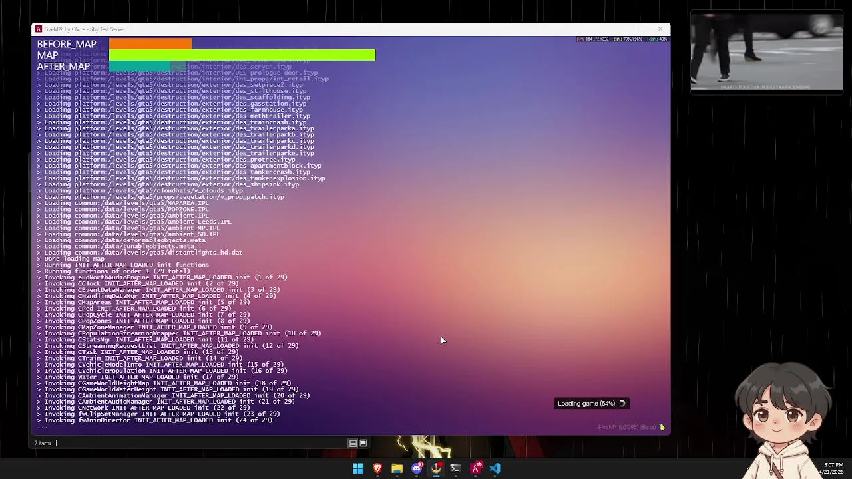Viewport: 852px width, 479px height.
Task: Click the 'v_clouds.ityp' loading line
Action: [x=140, y=190]
